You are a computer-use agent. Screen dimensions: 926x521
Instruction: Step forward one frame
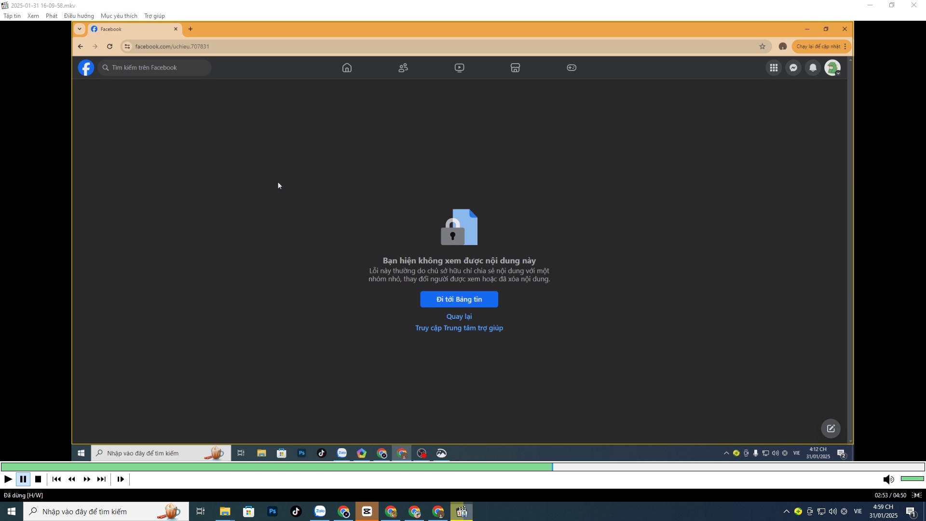121,480
